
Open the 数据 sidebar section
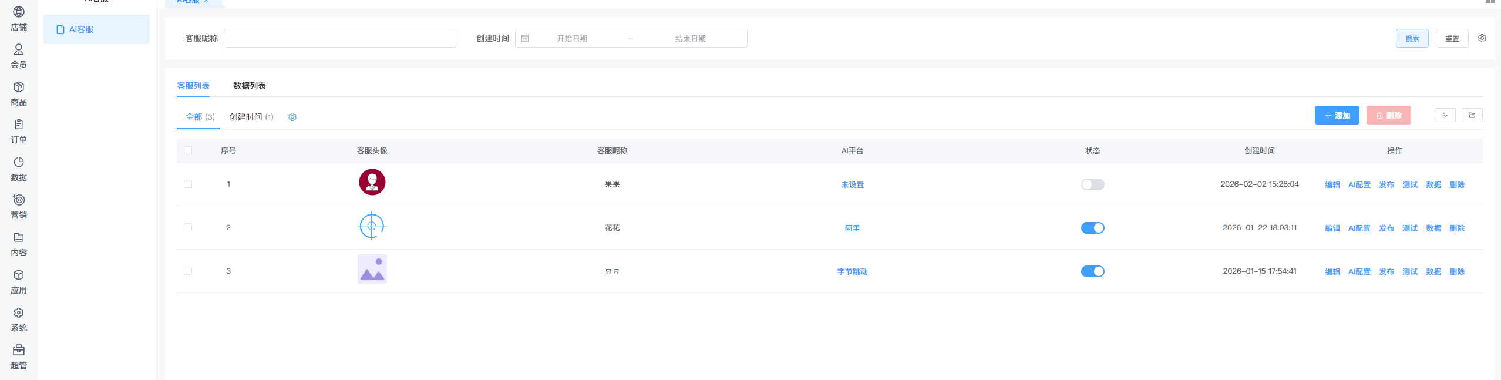click(x=19, y=169)
